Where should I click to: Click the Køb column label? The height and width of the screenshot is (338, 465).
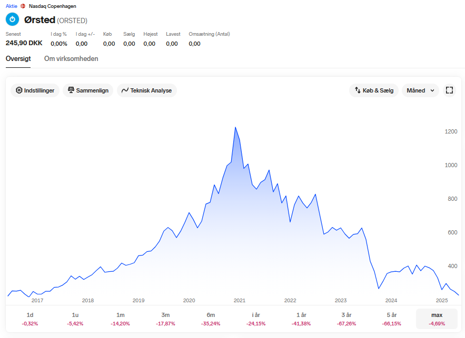[x=107, y=34]
